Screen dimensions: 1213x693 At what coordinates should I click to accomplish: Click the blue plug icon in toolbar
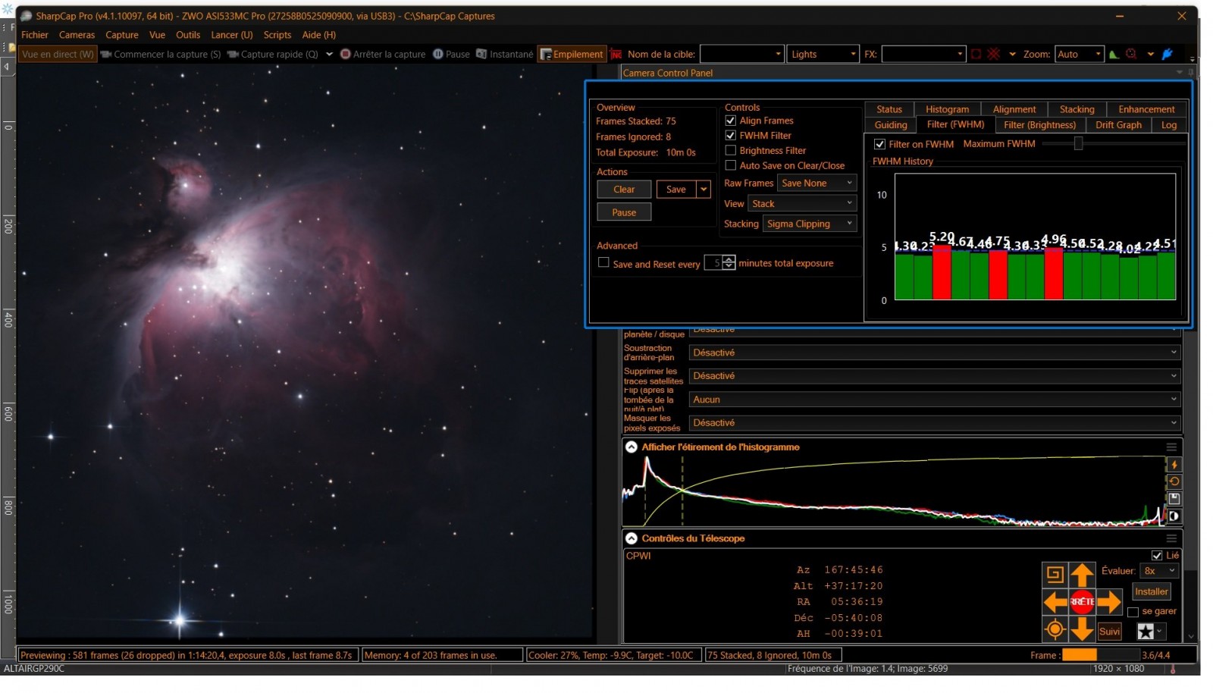coord(1168,55)
